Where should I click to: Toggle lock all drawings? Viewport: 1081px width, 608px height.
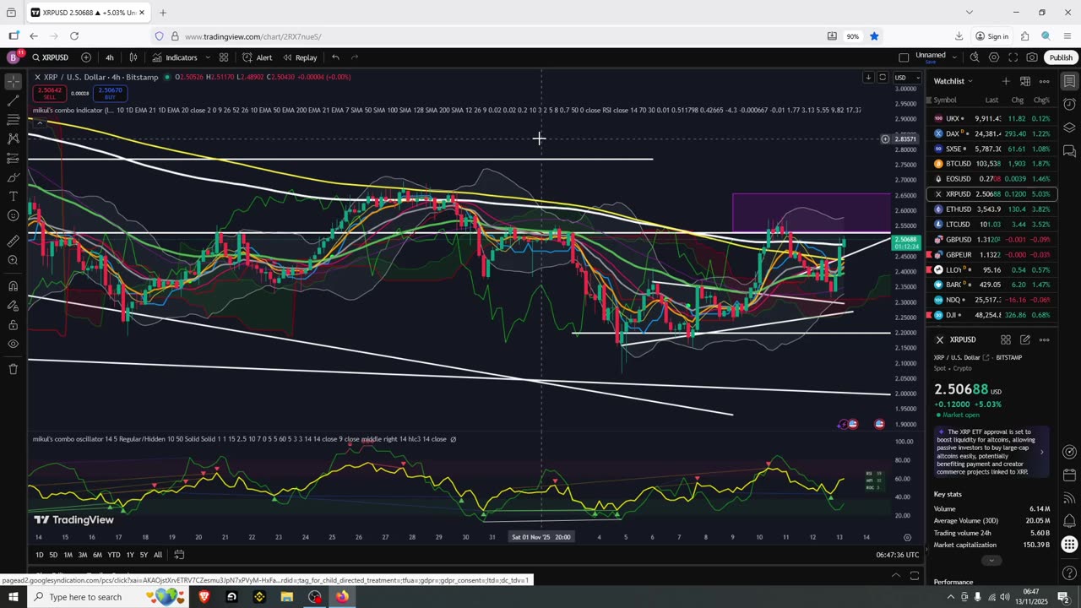tap(13, 325)
